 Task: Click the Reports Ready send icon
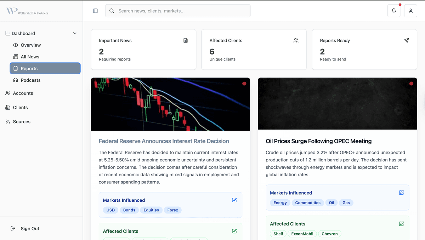[x=406, y=41]
